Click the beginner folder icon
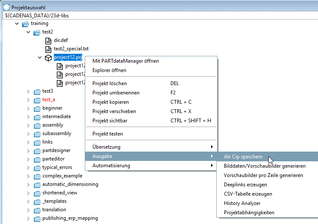The image size is (318, 224). tap(37, 109)
